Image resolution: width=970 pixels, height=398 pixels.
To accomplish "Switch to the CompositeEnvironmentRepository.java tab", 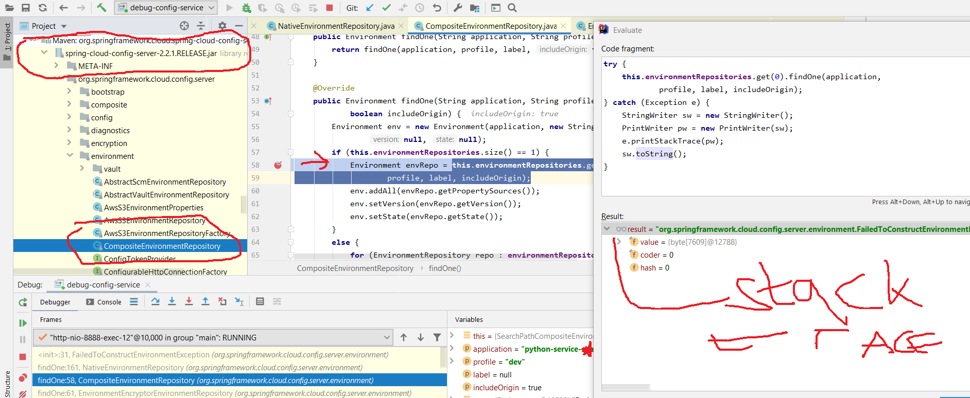I will 491,26.
